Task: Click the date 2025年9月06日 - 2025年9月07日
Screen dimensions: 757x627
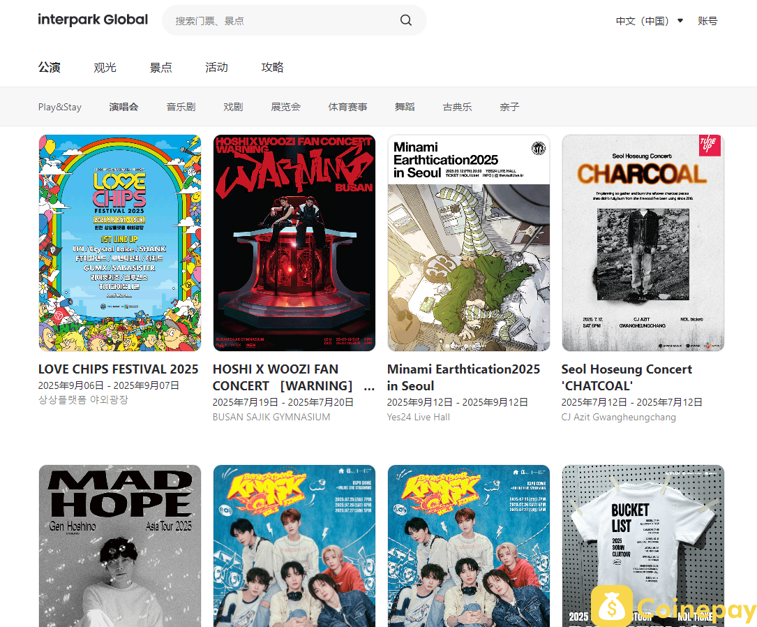Action: click(x=109, y=385)
